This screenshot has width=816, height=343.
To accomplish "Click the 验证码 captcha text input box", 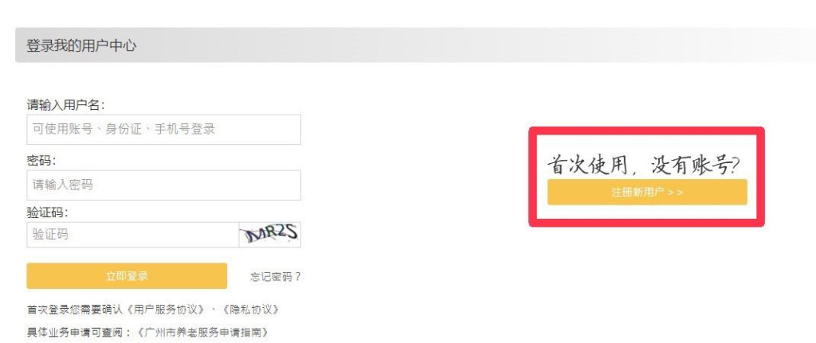I will point(133,235).
